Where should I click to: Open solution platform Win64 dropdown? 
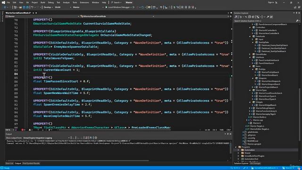(63, 7)
